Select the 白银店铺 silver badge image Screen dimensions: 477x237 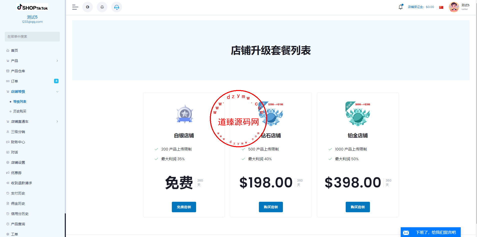click(185, 114)
